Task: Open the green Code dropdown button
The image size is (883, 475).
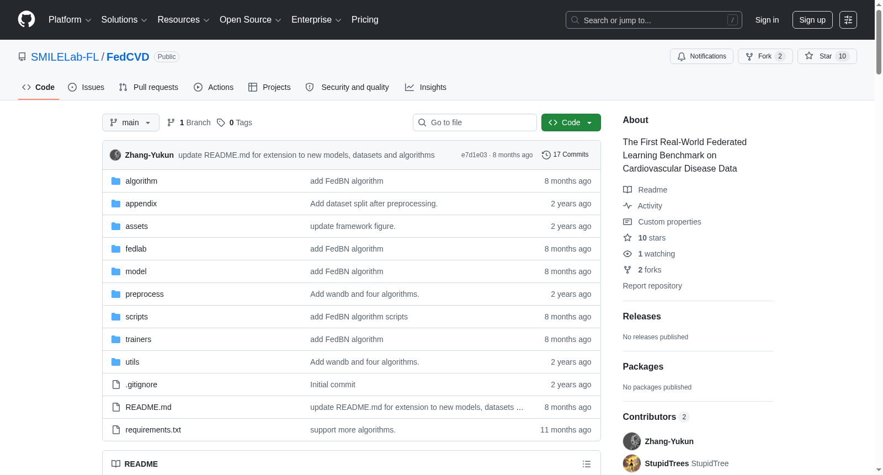Action: [571, 122]
